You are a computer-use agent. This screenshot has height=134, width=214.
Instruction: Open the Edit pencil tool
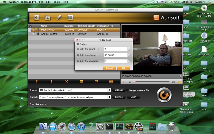click(x=59, y=18)
